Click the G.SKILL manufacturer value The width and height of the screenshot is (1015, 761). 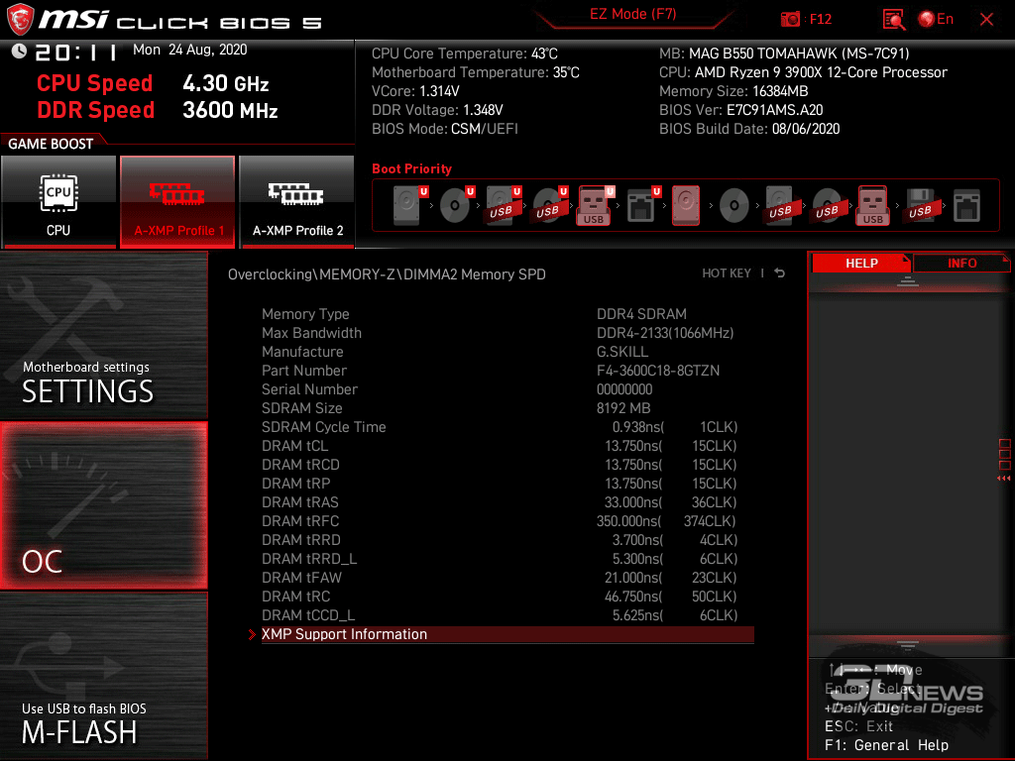coord(622,352)
